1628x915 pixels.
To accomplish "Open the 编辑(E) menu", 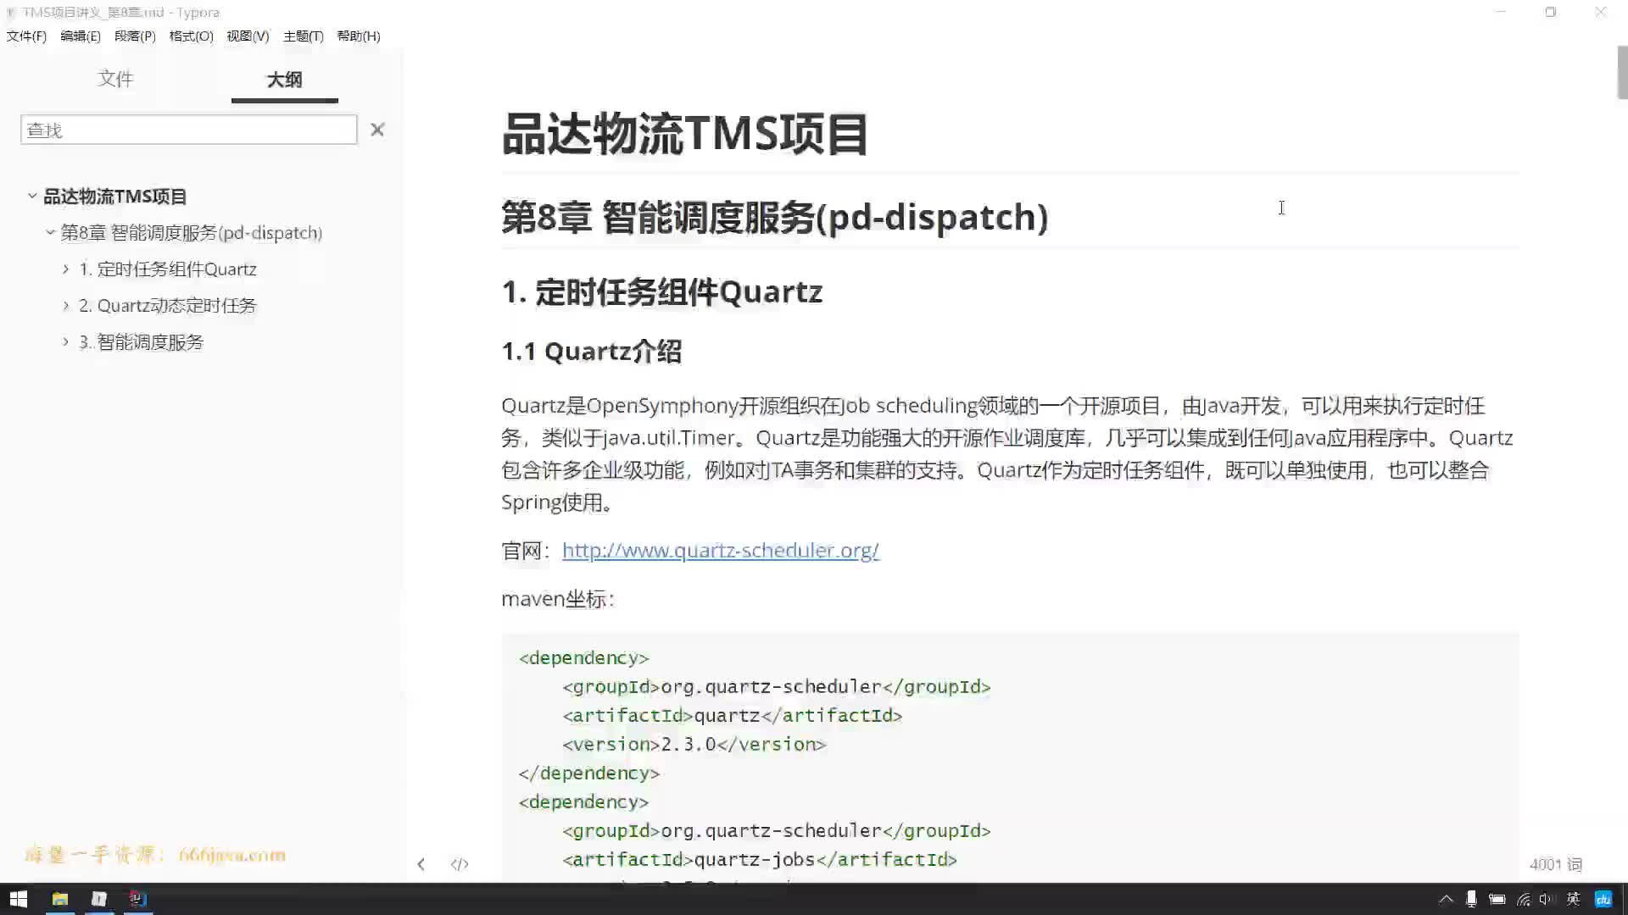I will 81,36.
